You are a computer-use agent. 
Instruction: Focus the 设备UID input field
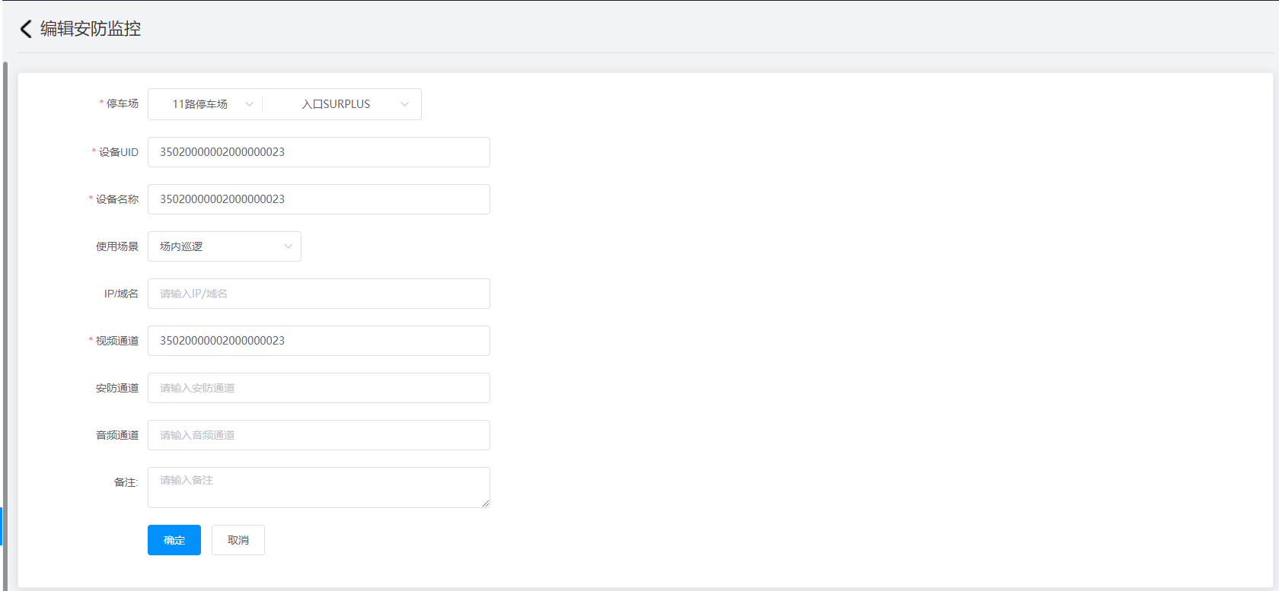[x=318, y=152]
